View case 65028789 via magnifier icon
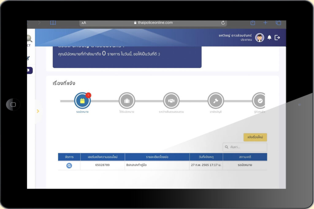The image size is (314, 209). pos(69,165)
